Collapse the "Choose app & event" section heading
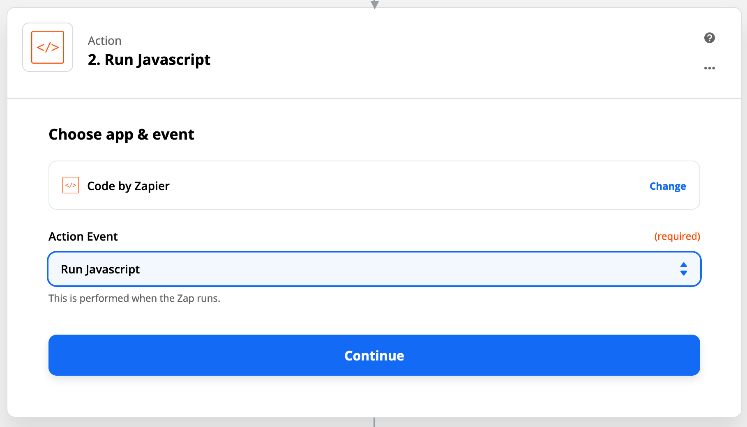 [x=121, y=135]
